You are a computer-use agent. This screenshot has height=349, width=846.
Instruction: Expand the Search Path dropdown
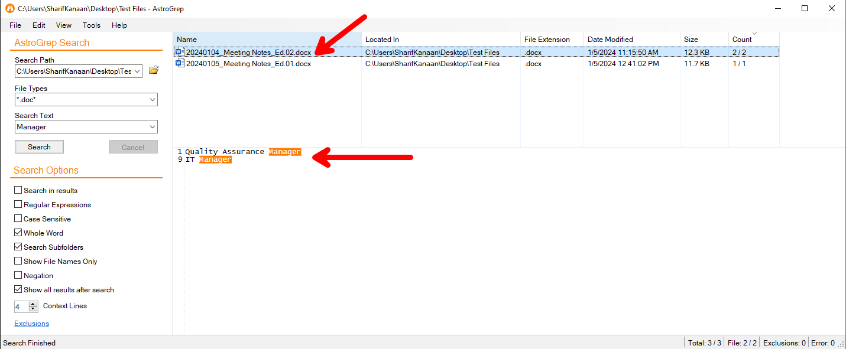pos(137,71)
